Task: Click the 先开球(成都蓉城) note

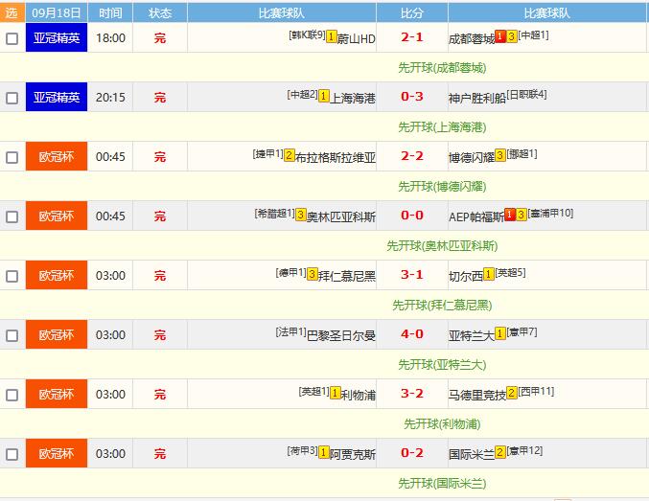Action: click(x=442, y=67)
